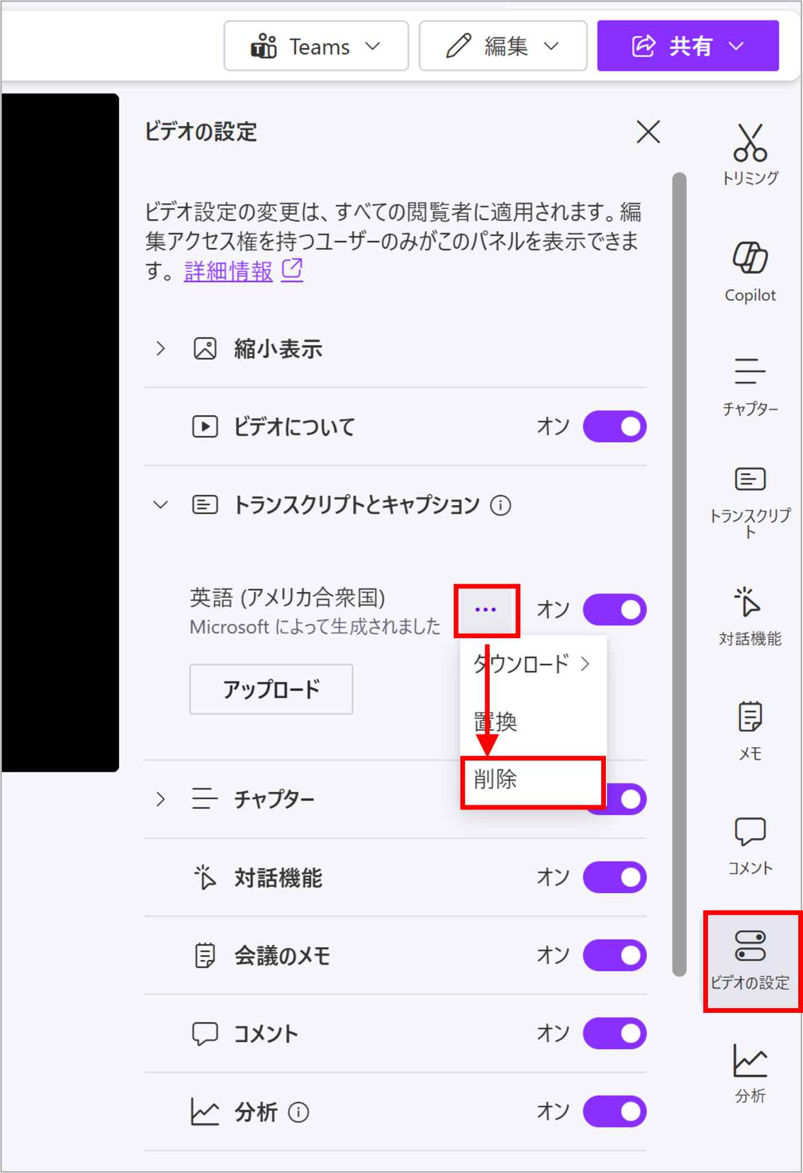The width and height of the screenshot is (803, 1173).
Task: Click the 英語 (アメリカ合衆国) label
Action: [x=287, y=598]
